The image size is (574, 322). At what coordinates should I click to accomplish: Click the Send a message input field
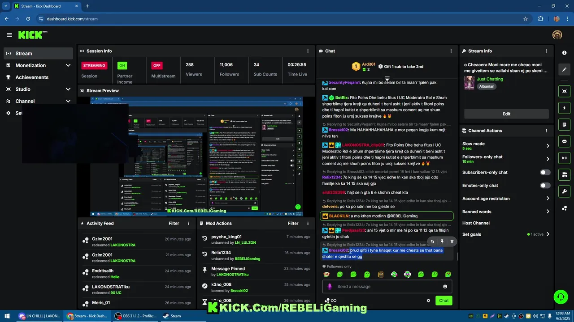point(387,287)
